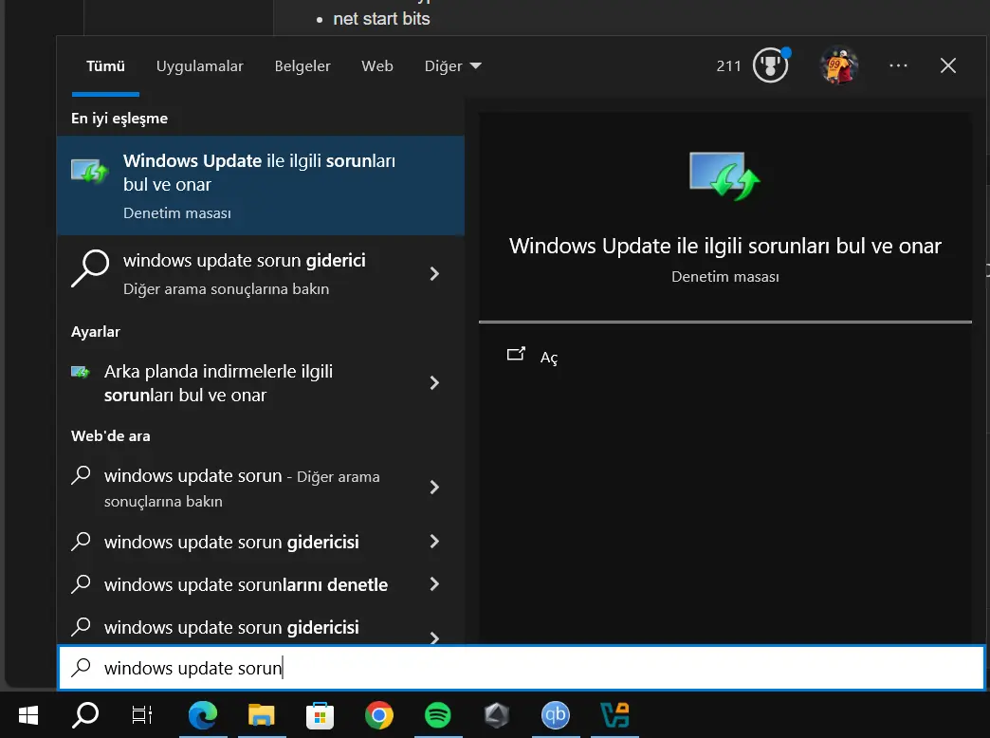Open 'Arka planda indirmelerle ilgili sorunları' setting

(260, 383)
